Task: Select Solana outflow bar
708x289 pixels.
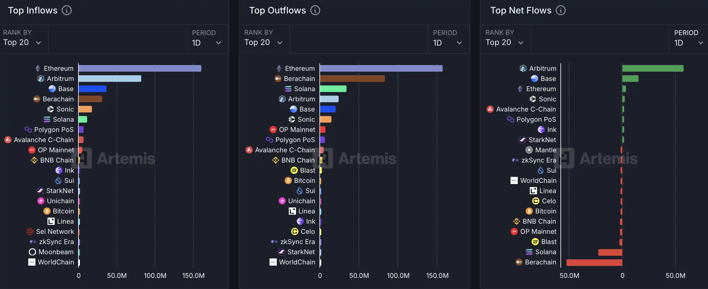Action: click(x=333, y=89)
